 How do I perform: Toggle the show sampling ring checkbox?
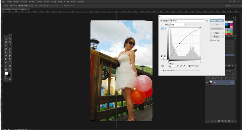click(62, 5)
